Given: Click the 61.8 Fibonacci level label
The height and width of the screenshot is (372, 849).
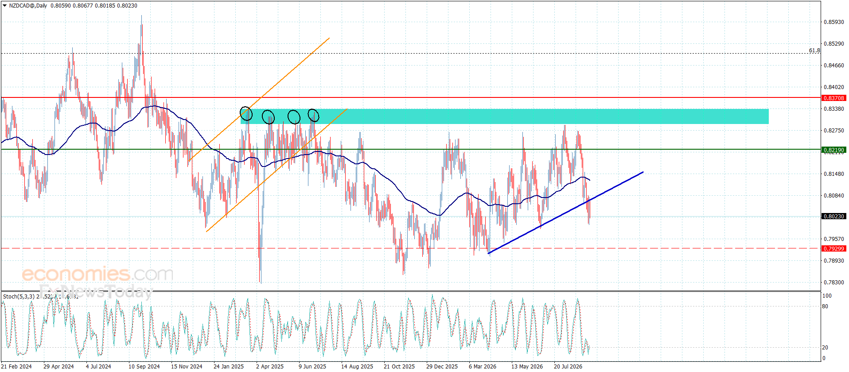Looking at the screenshot, I should 814,50.
